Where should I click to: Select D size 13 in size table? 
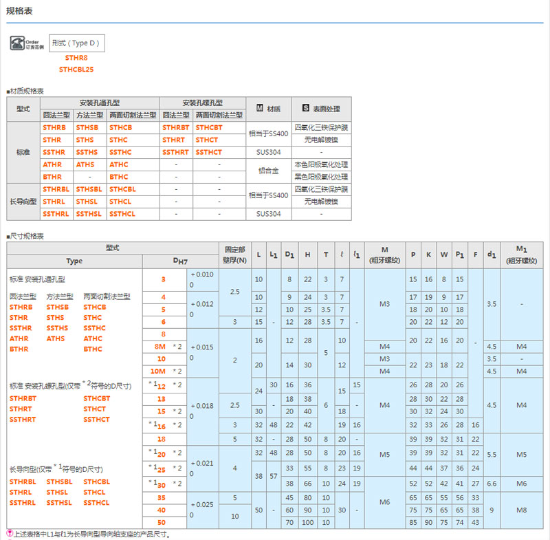click(162, 399)
